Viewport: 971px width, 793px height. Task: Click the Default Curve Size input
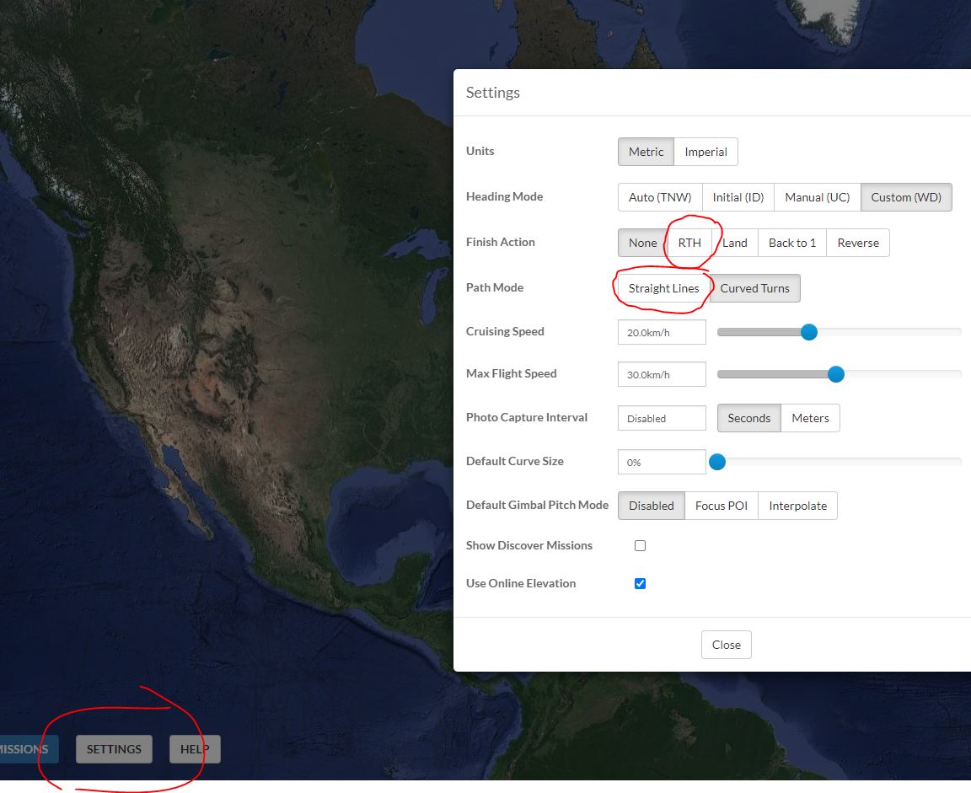pyautogui.click(x=662, y=462)
